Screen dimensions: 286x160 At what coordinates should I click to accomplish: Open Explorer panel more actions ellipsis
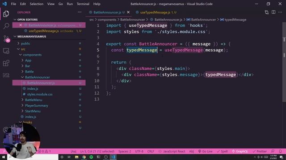point(80,12)
